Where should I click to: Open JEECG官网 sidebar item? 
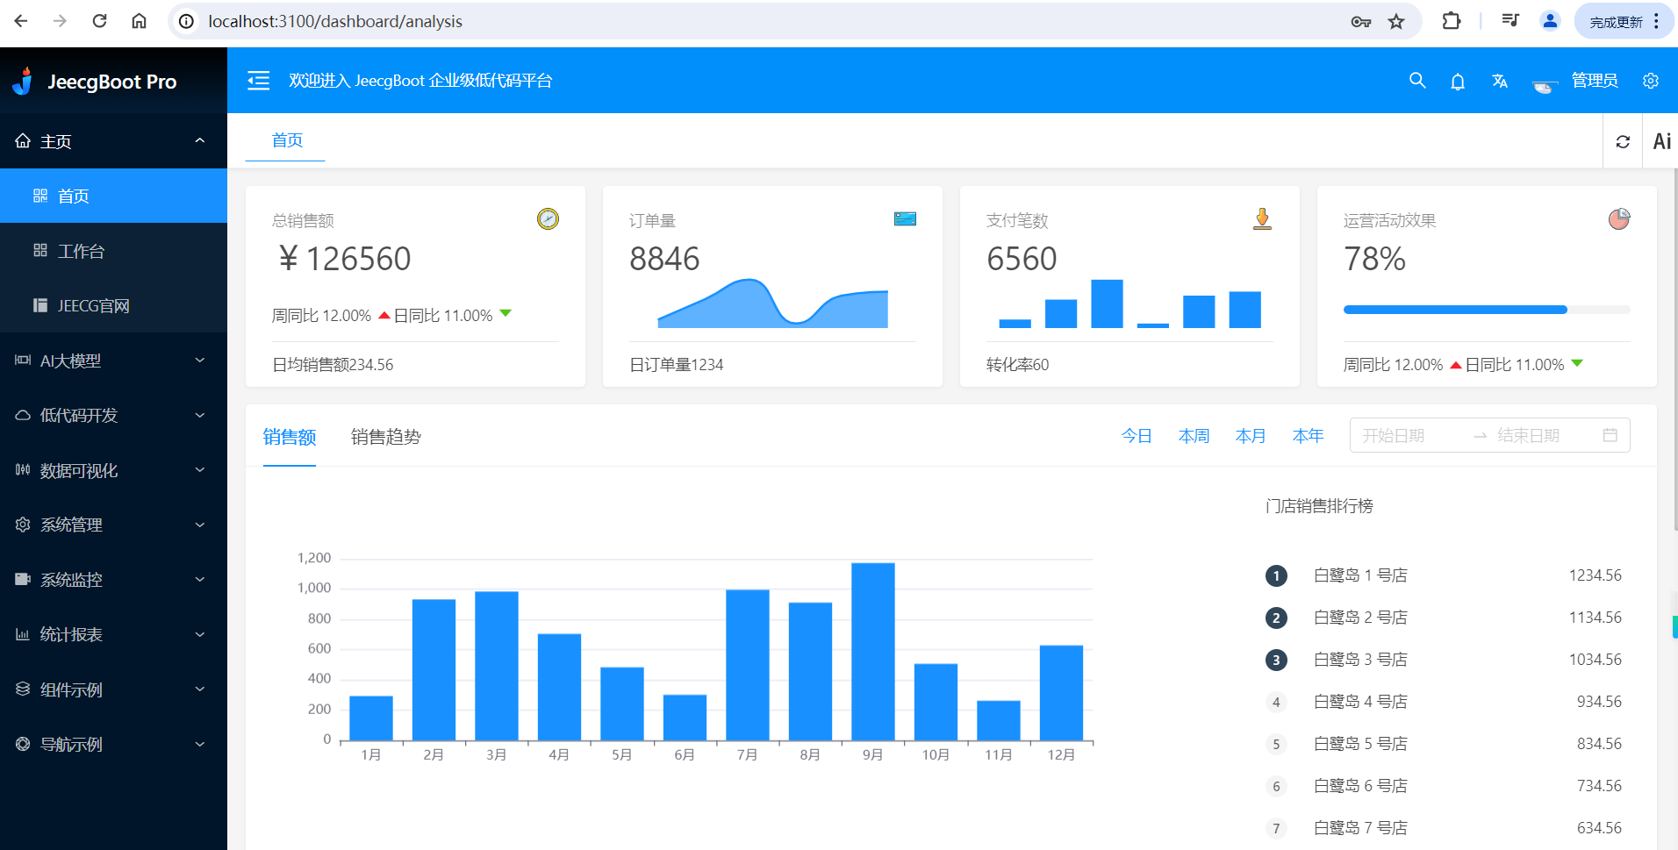tap(113, 305)
